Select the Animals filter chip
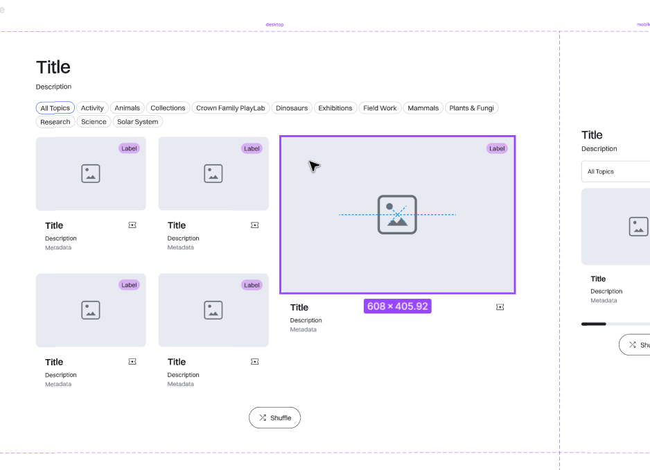Screen dimensions: 650x470 [x=128, y=108]
